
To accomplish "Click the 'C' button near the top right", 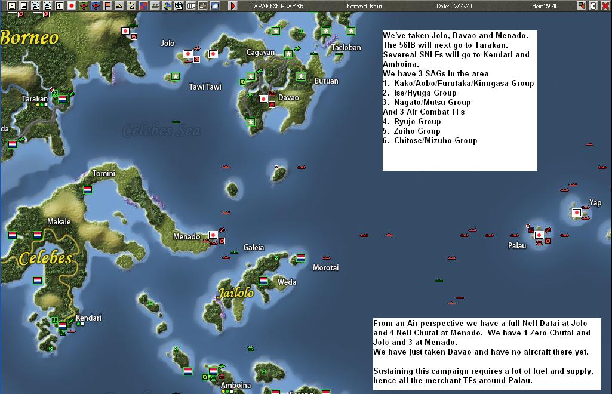I will [593, 5].
